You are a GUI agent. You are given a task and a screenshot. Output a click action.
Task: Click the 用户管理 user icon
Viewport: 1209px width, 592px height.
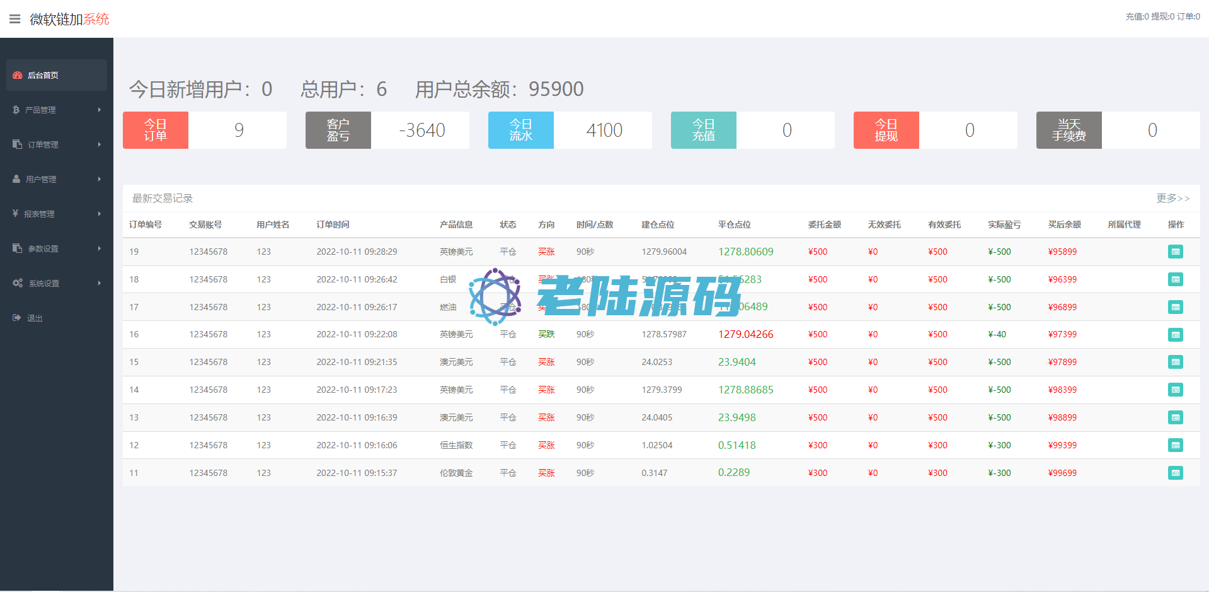[16, 179]
